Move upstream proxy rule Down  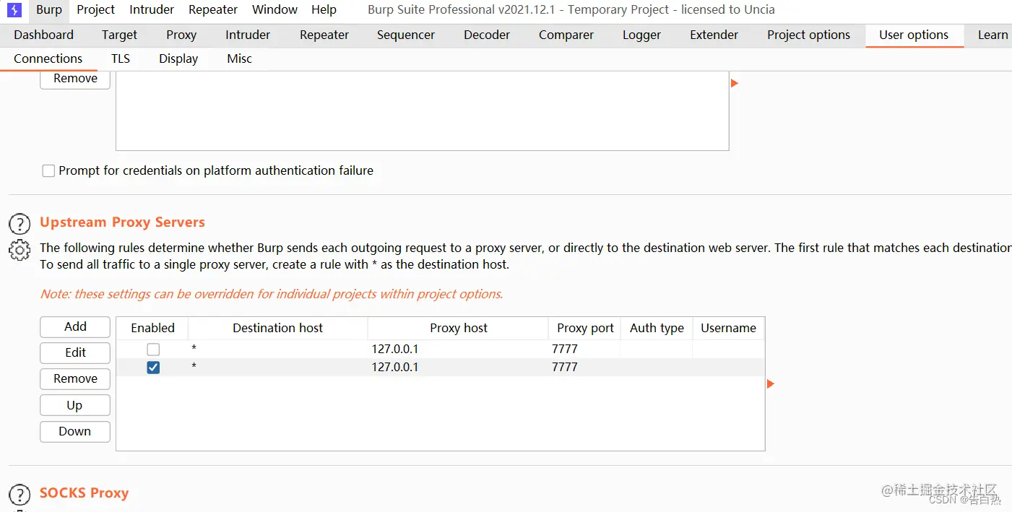[x=75, y=432]
